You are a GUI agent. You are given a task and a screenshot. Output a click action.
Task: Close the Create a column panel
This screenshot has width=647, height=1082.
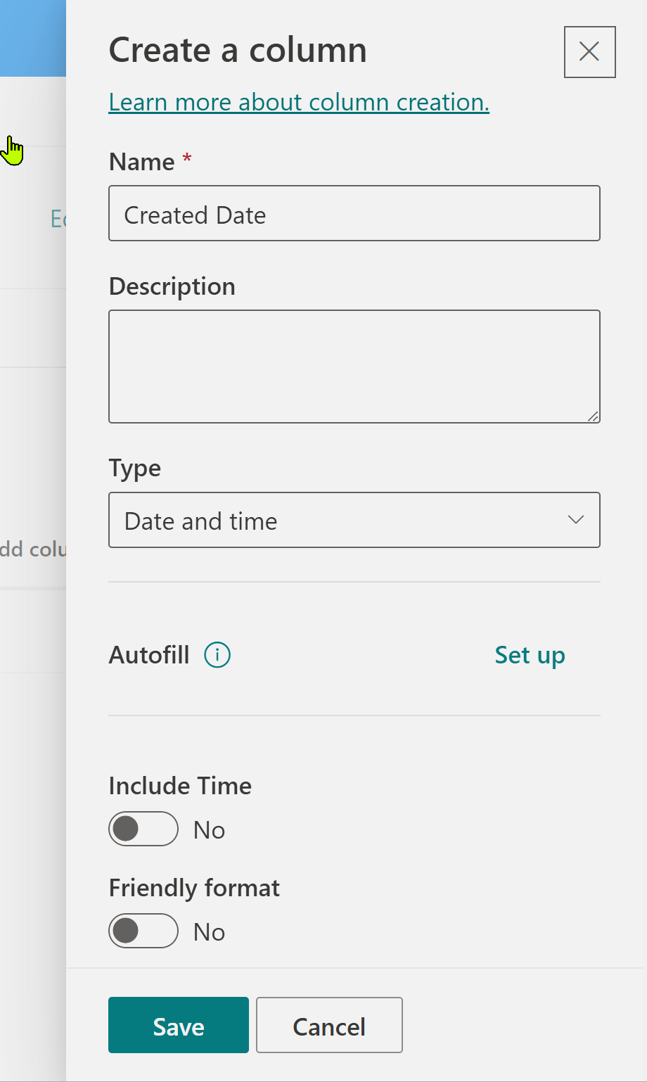589,51
